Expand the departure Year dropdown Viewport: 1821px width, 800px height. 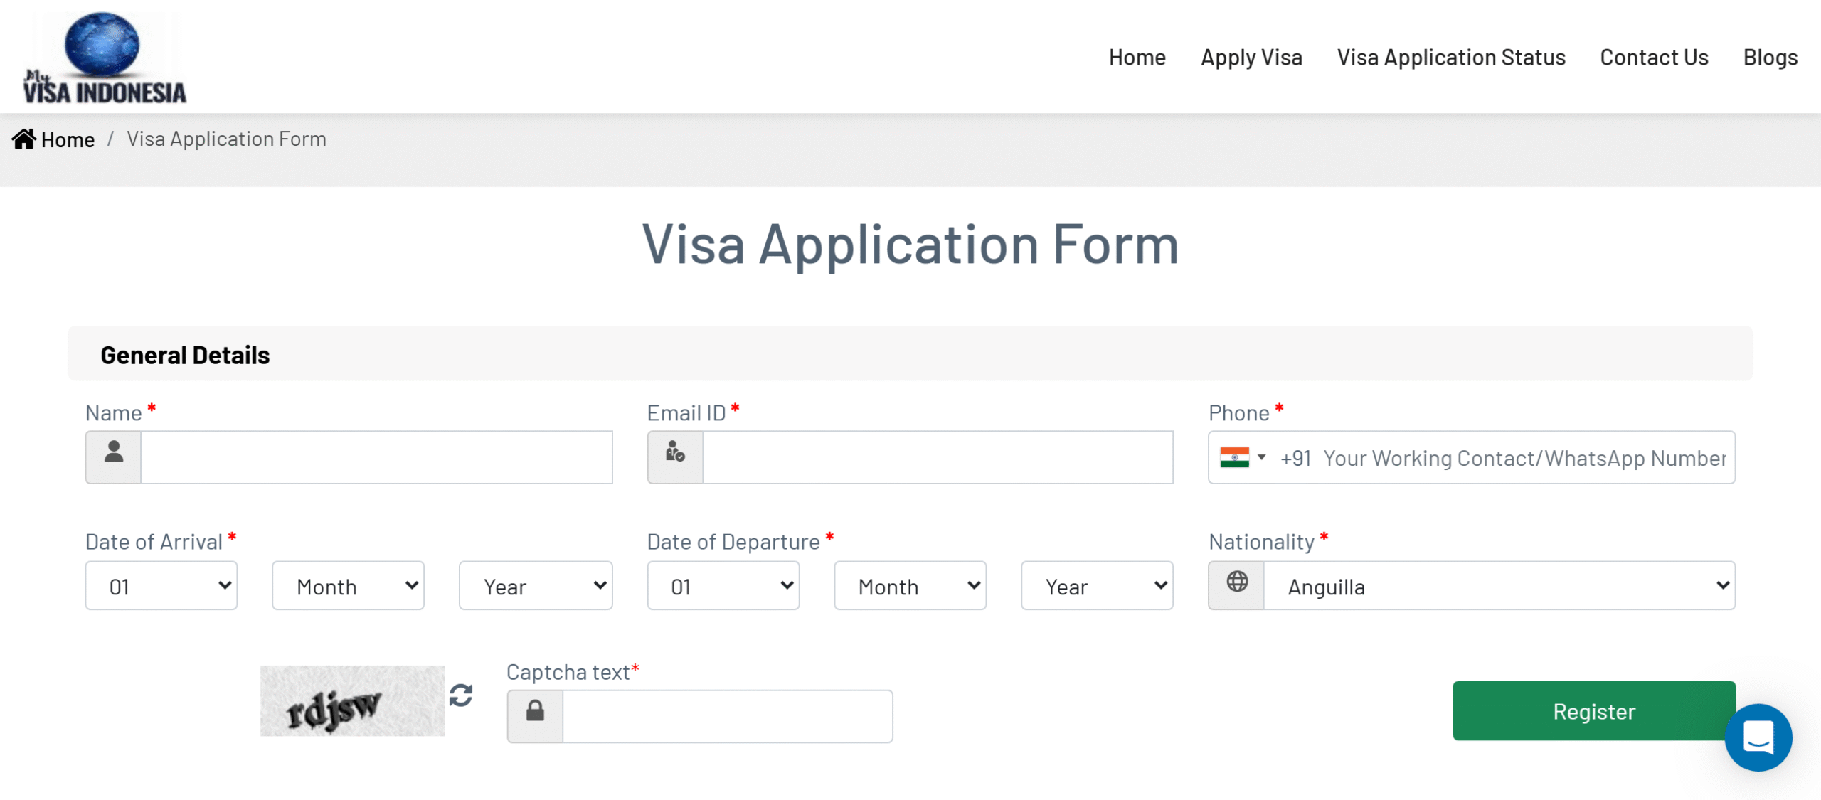click(x=1097, y=585)
